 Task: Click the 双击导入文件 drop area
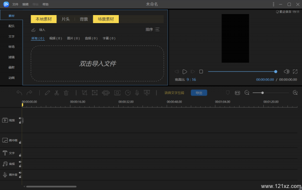97,63
